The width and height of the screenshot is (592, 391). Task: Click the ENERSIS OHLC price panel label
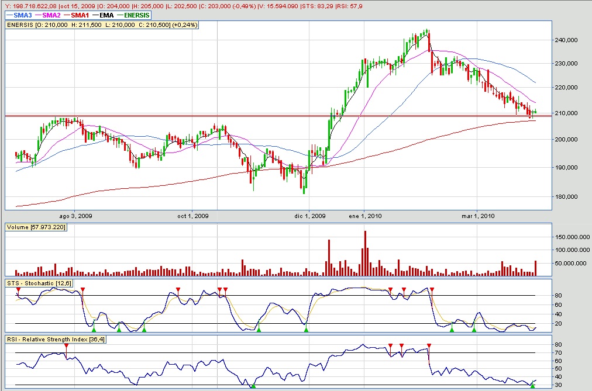[102, 25]
